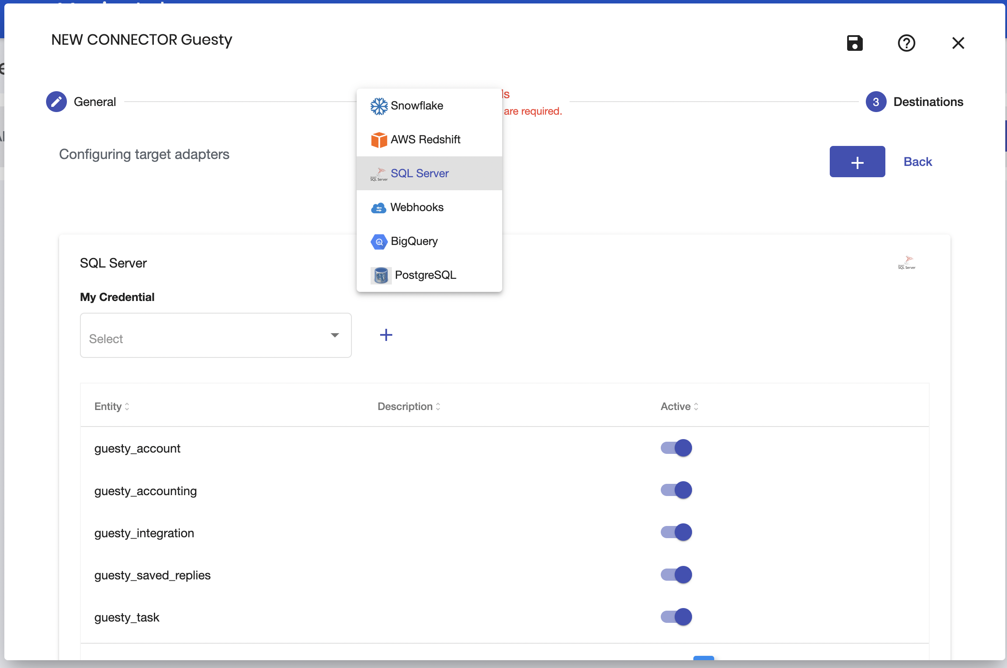Click the Destinations step number 3
Screen dimensions: 1007x668
coord(876,102)
